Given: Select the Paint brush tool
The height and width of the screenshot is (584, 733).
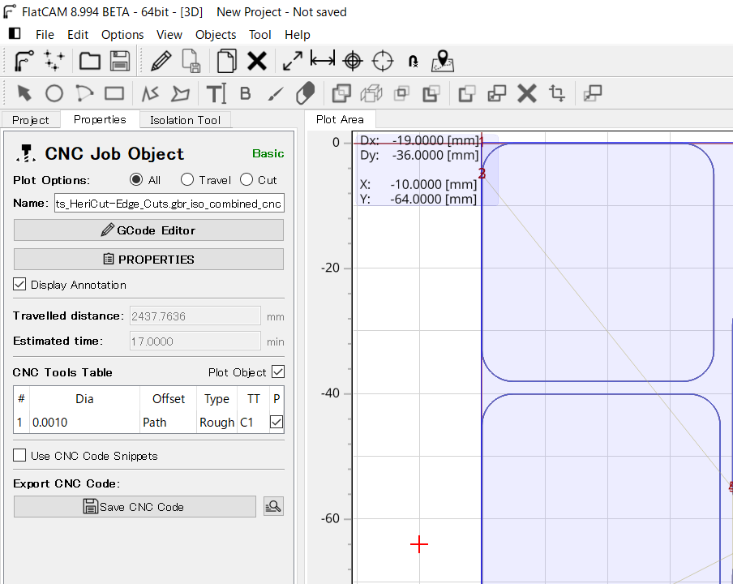Looking at the screenshot, I should (276, 93).
